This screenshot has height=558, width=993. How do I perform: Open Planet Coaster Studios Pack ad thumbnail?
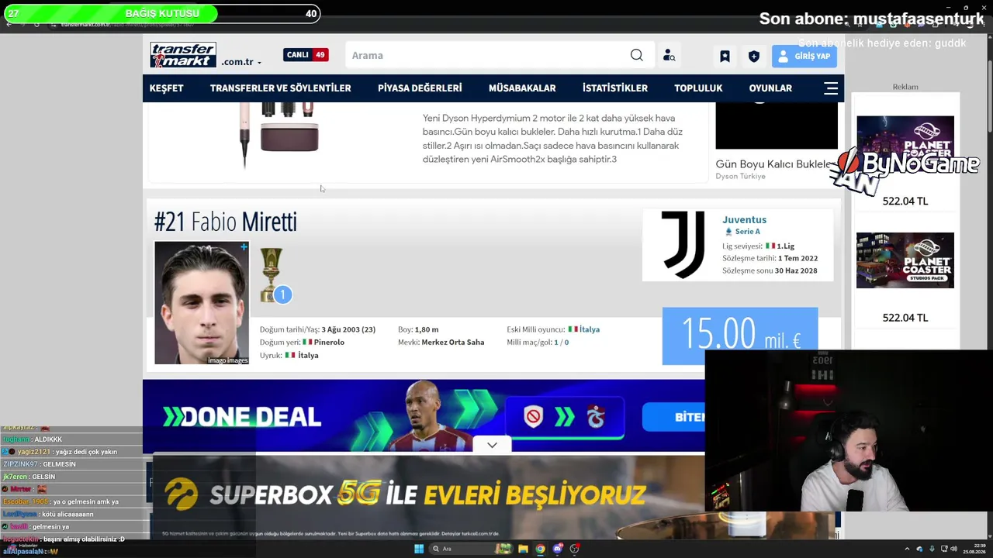(905, 260)
